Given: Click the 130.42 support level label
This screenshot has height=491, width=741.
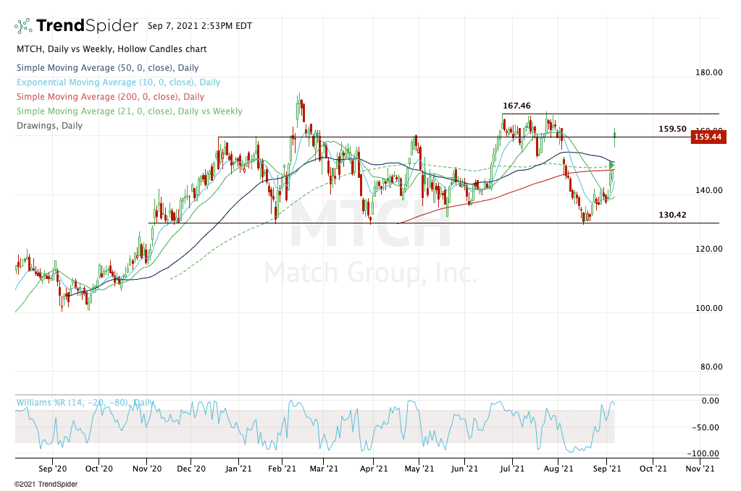Looking at the screenshot, I should (672, 215).
